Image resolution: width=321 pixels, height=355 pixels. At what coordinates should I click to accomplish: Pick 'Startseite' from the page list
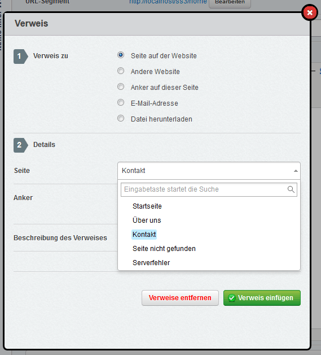point(147,206)
